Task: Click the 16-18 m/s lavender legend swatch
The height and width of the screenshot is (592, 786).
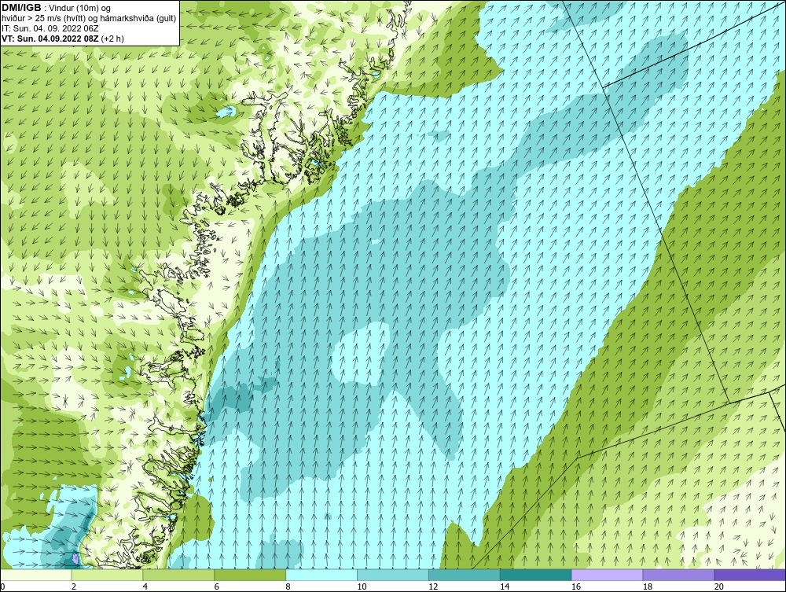Action: [x=607, y=575]
